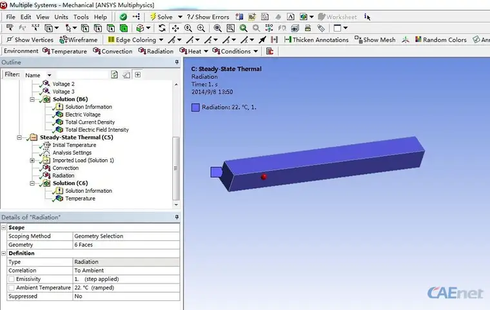
Task: Click the Solve lightning bolt button
Action: (x=161, y=17)
